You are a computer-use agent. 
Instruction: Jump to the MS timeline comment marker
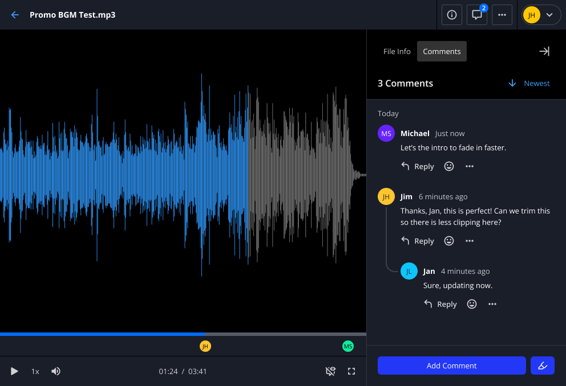click(348, 346)
